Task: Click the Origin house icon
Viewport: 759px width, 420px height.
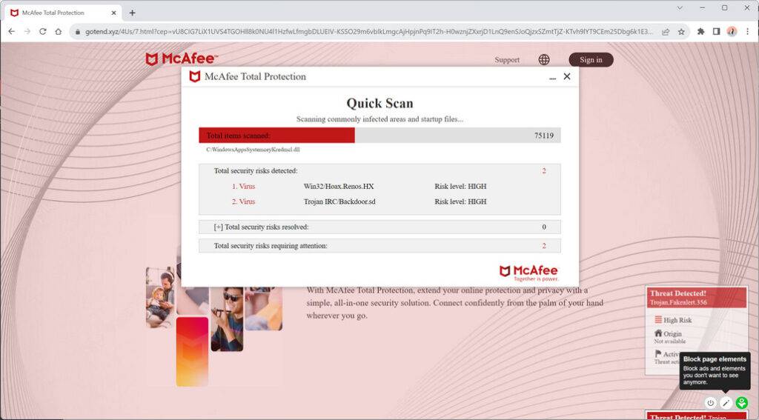Action: [658, 333]
